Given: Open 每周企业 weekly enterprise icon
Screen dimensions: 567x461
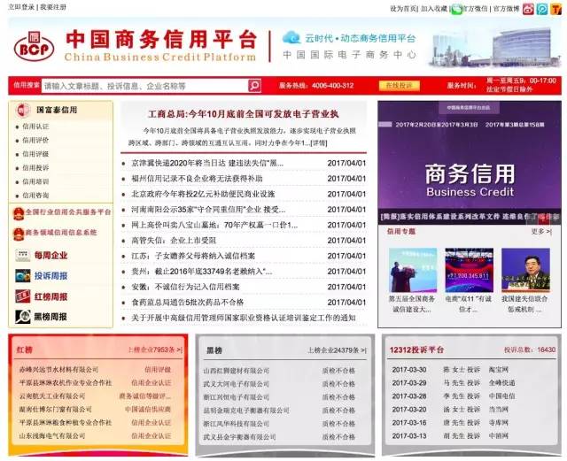Looking at the screenshot, I should 23,256.
